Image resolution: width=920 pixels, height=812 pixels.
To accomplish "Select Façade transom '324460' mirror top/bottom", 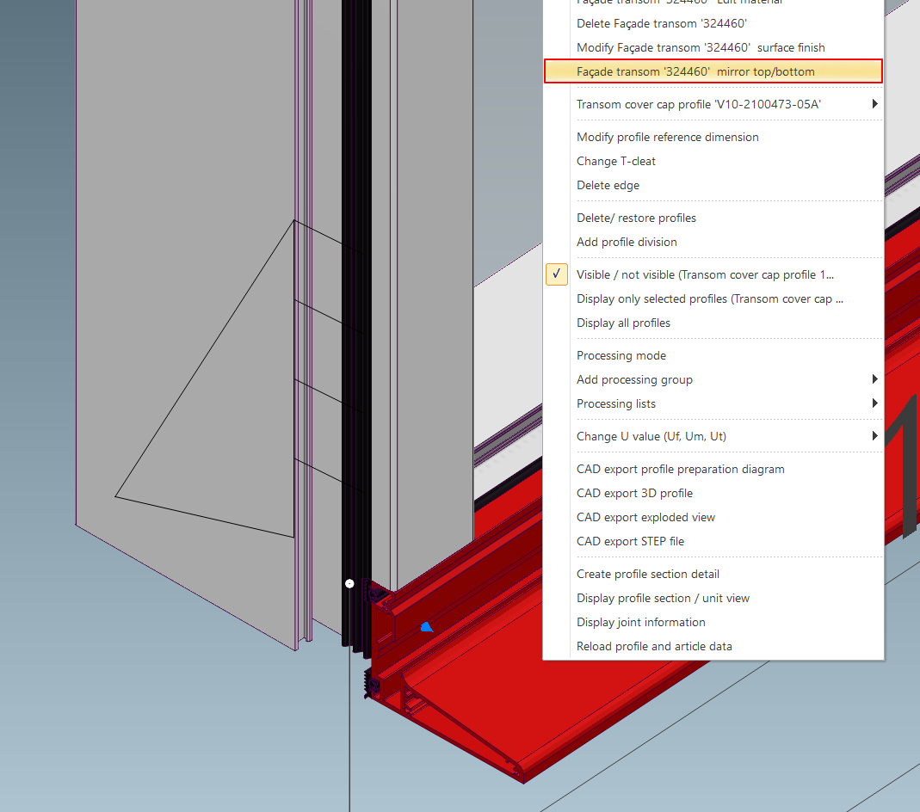I will [x=695, y=71].
